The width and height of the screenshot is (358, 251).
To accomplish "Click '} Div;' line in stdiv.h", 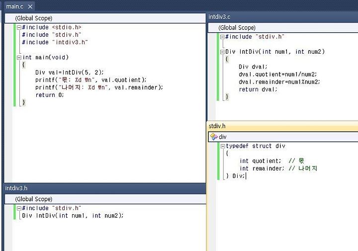I will 235,176.
